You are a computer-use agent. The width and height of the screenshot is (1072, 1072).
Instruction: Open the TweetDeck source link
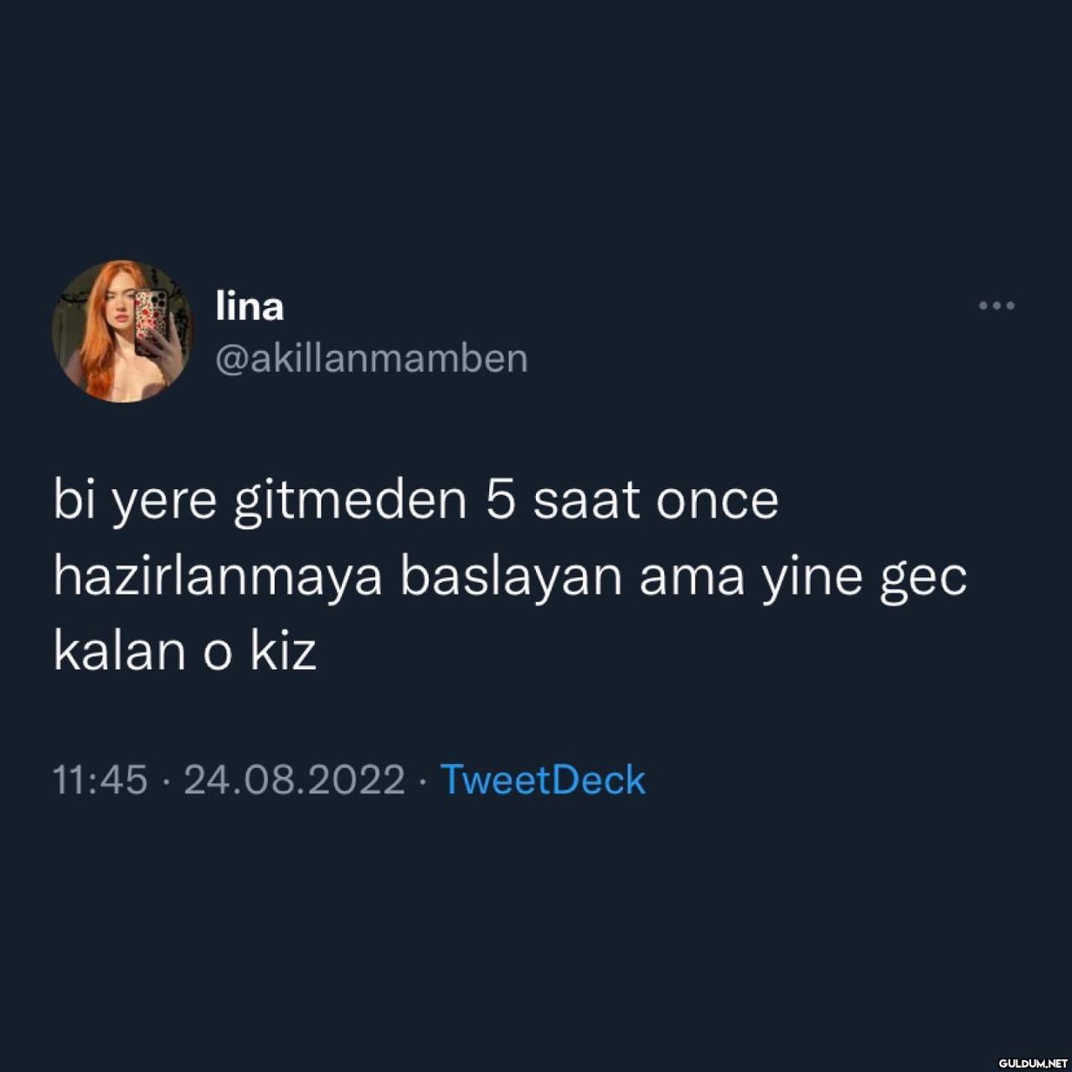point(543,780)
